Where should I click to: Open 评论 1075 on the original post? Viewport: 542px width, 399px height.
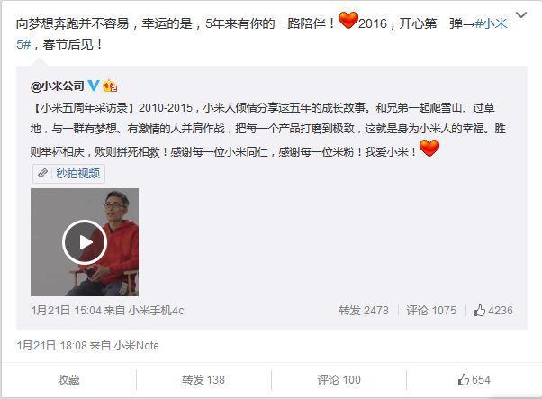[x=431, y=311]
